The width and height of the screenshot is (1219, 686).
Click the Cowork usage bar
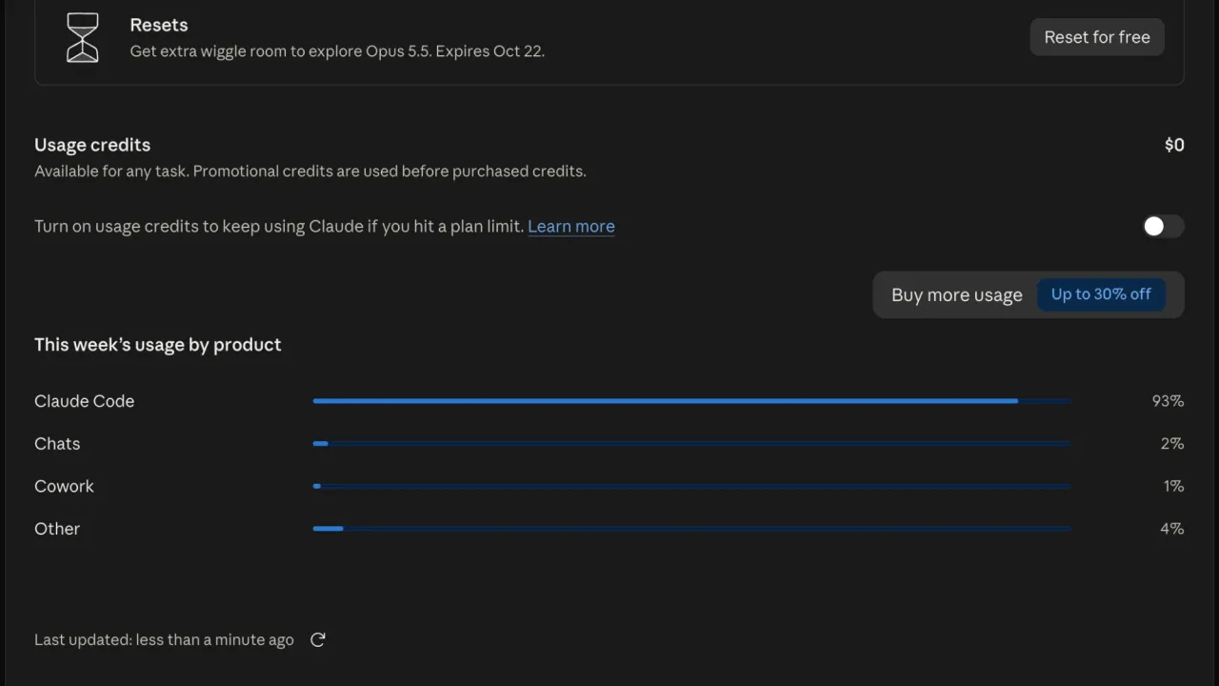[x=692, y=486]
